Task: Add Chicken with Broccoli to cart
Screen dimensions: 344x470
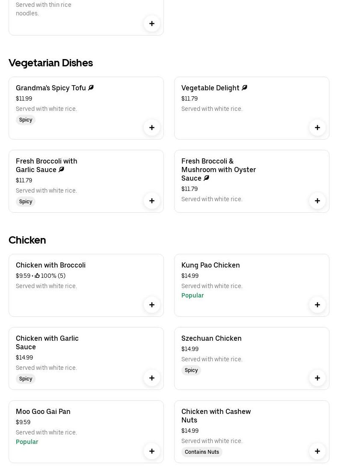Action: [152, 305]
